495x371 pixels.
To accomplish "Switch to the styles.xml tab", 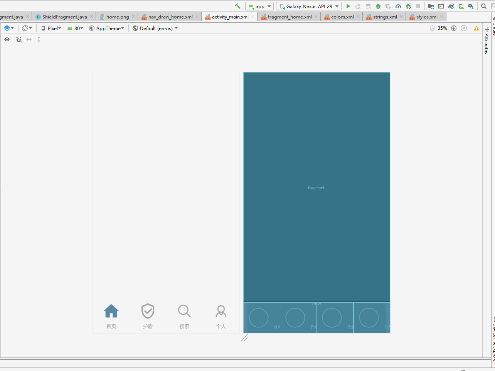I will 427,17.
